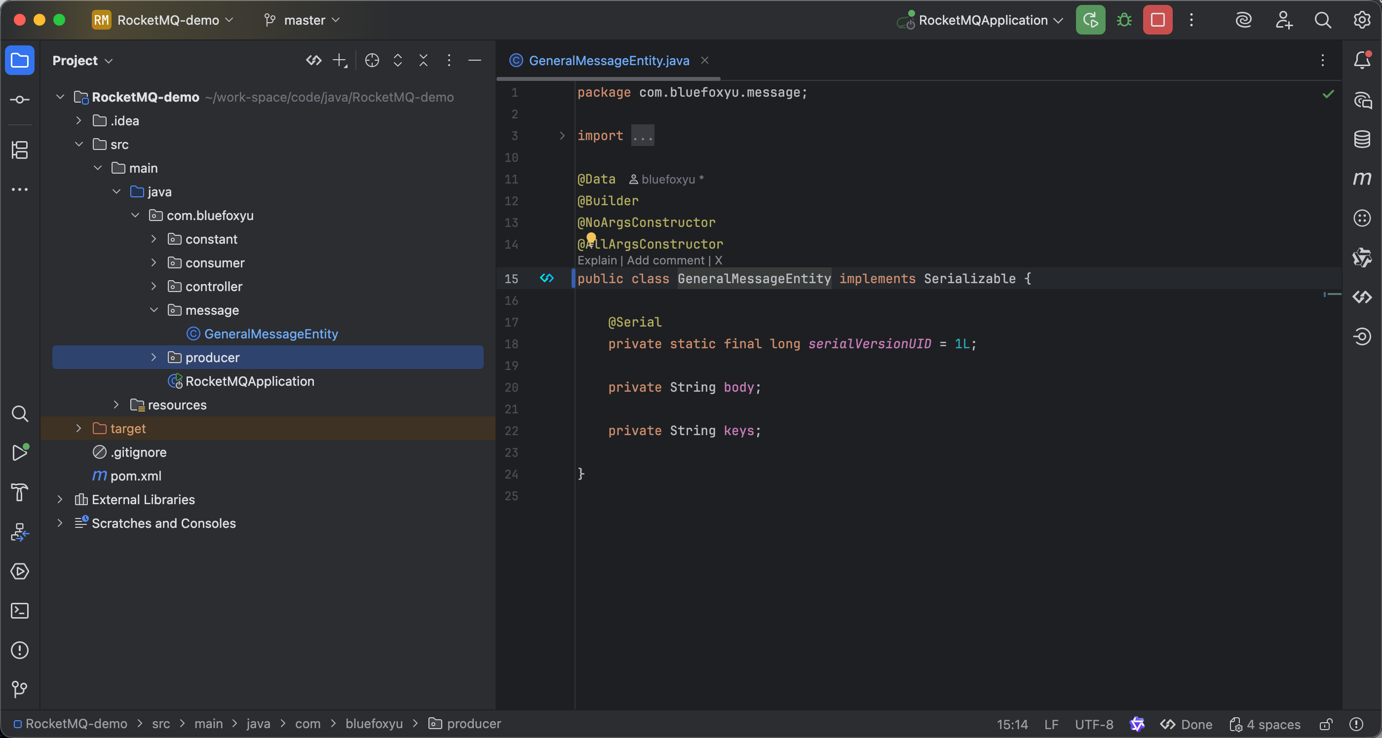Select the GeneralMessageEntity.java editor tab

(x=609, y=61)
